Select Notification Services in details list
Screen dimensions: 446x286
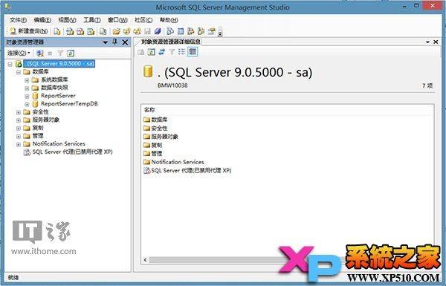pos(174,162)
